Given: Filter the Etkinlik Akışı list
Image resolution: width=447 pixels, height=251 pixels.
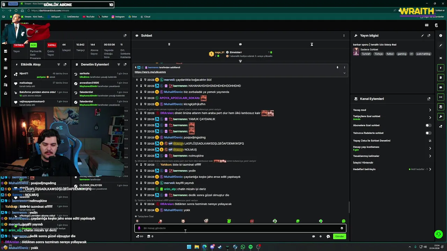Looking at the screenshot, I should point(59,64).
